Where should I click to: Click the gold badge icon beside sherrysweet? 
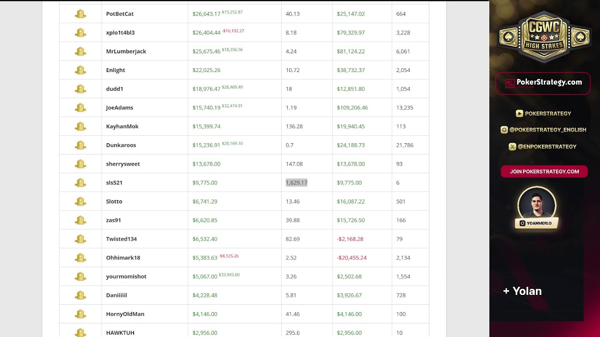[81, 164]
